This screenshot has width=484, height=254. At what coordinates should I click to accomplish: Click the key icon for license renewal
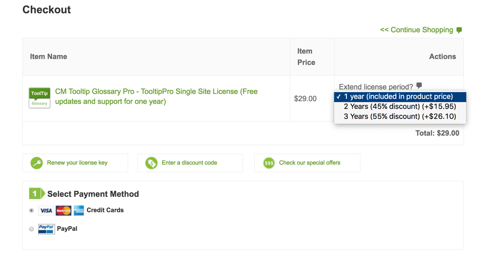coord(36,163)
